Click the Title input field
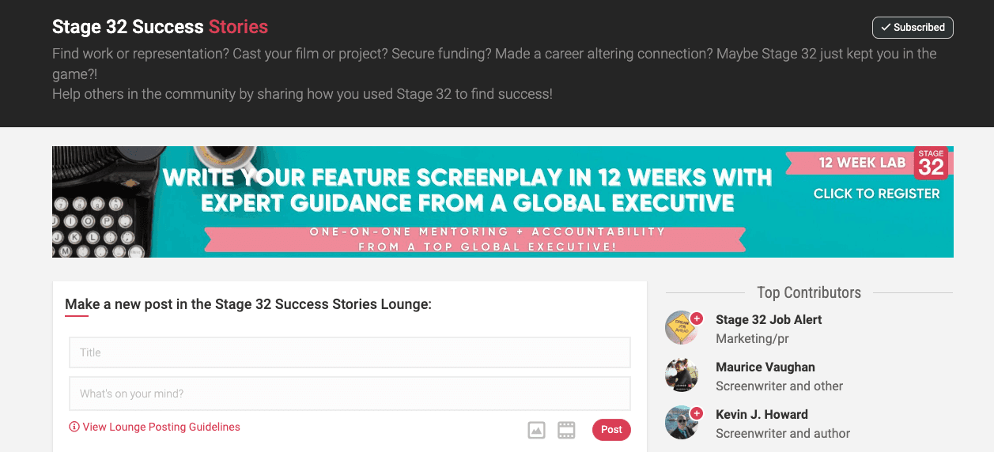This screenshot has width=994, height=452. pyautogui.click(x=350, y=352)
